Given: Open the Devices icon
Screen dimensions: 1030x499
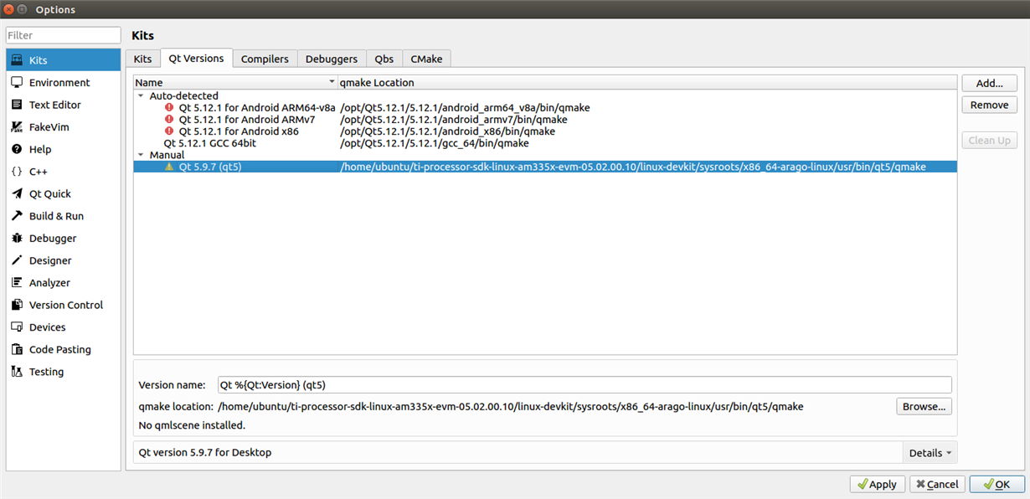Looking at the screenshot, I should coord(17,327).
